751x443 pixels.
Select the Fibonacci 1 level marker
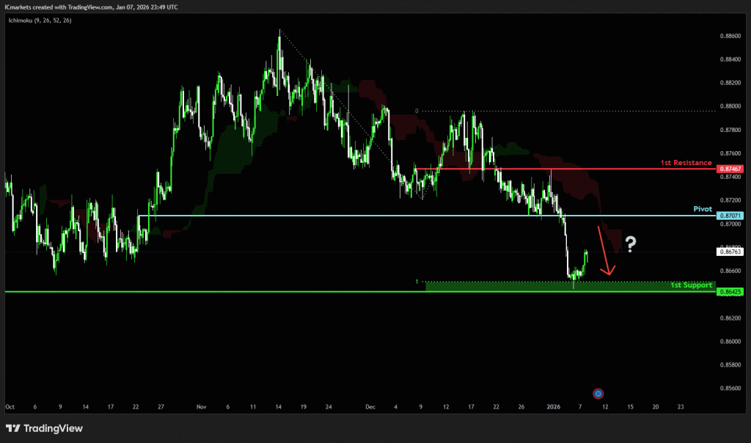coord(417,282)
